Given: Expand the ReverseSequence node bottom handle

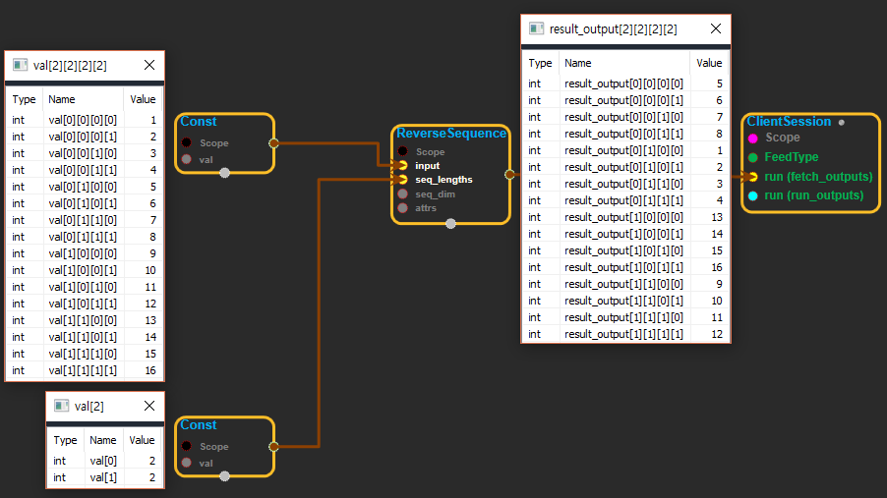Looking at the screenshot, I should [x=451, y=224].
